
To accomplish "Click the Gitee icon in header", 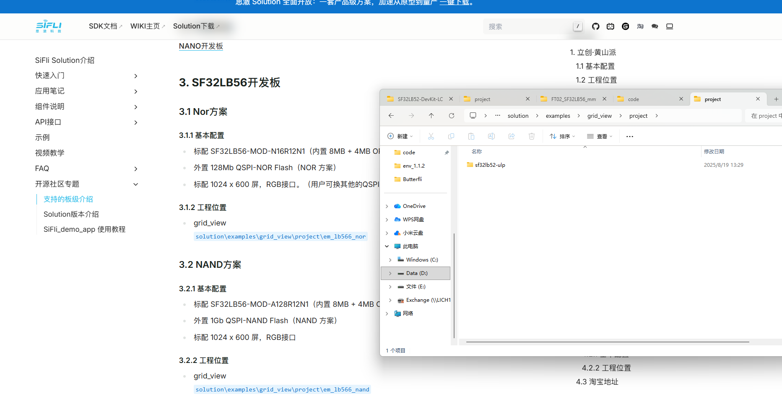I will 625,26.
